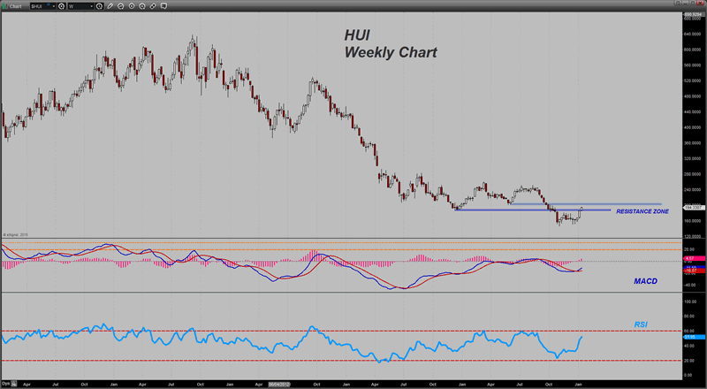The height and width of the screenshot is (389, 707).
Task: Click the Dyn label at bottom left
Action: tap(5, 384)
